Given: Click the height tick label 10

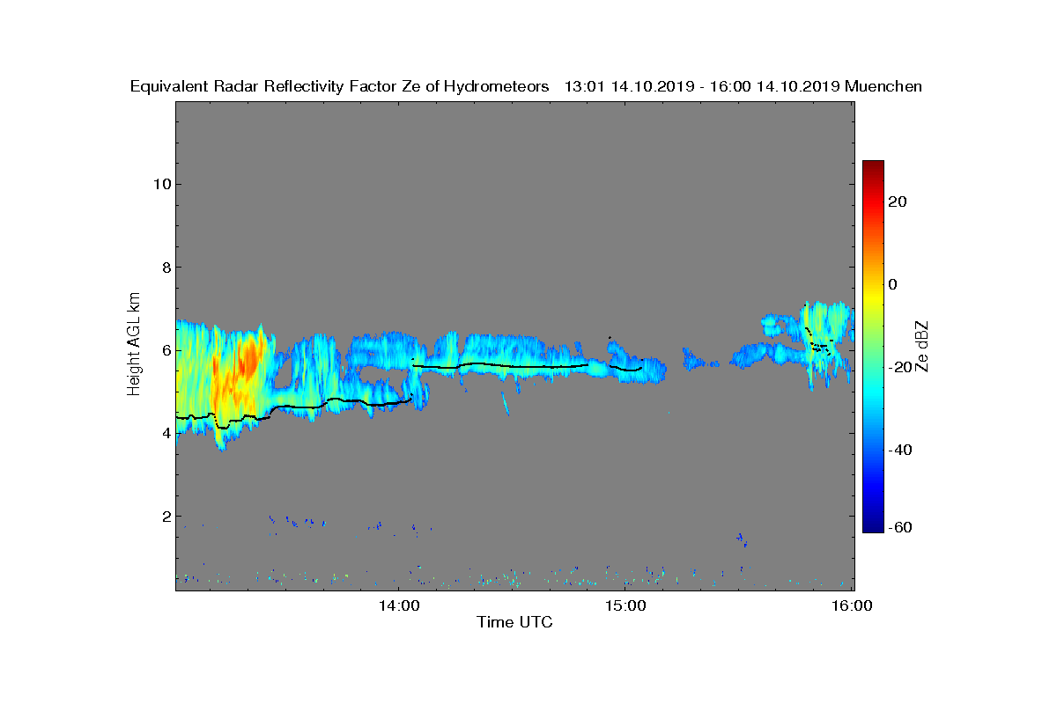Looking at the screenshot, I should coord(160,184).
